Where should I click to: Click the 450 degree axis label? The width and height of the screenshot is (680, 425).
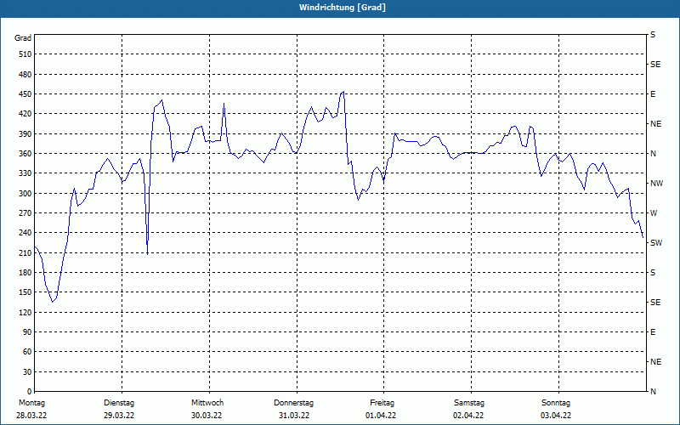[x=25, y=94]
